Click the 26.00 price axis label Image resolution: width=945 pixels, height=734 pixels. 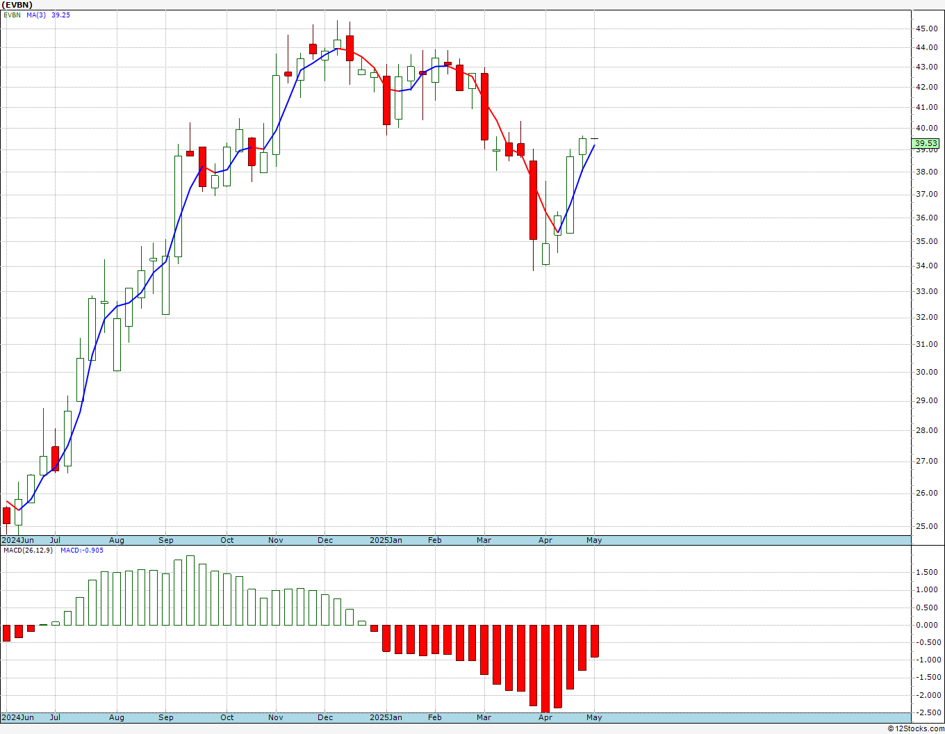(x=926, y=493)
